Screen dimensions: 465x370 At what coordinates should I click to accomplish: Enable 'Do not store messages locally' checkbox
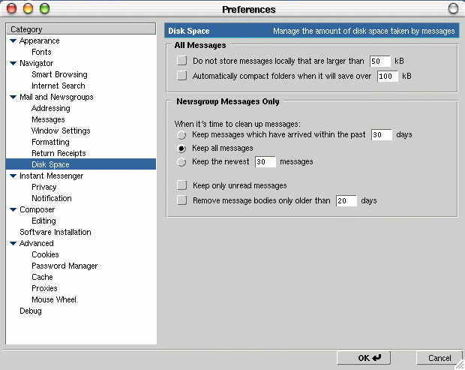tap(181, 61)
